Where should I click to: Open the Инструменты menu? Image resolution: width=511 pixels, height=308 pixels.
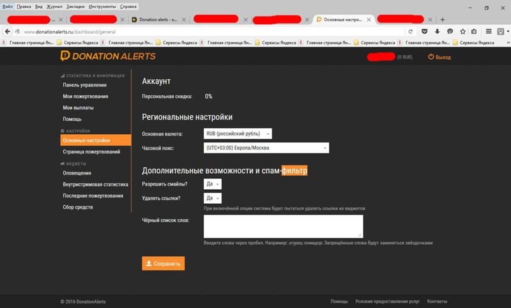[x=102, y=6]
